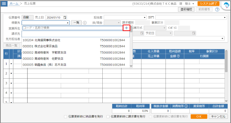231x123 pixels.
Task: Collapse the 得意先 dropdown arrow
Action: click(x=68, y=23)
